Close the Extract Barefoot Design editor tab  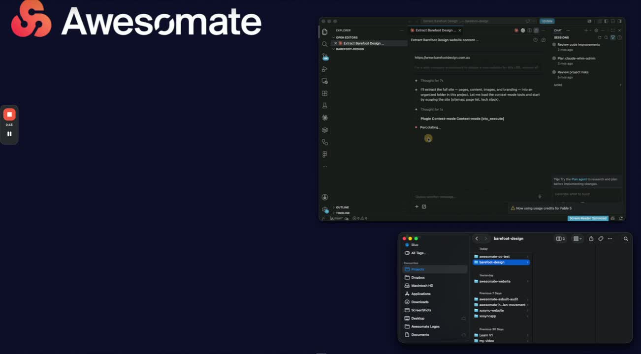tap(460, 30)
